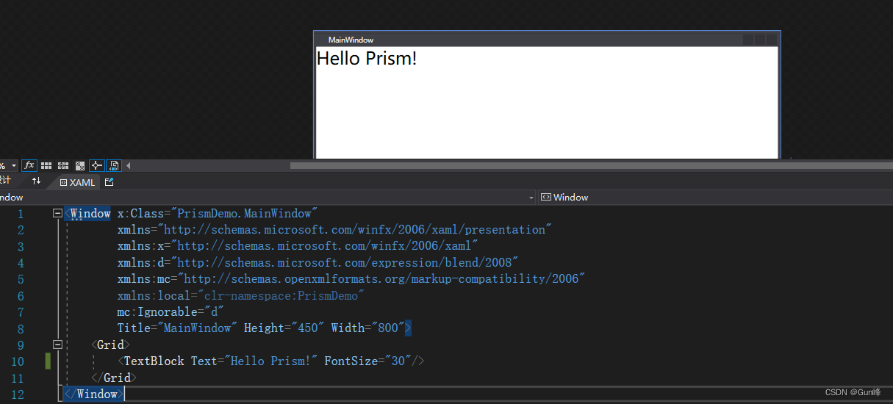The image size is (893, 404).
Task: Click the Height="450" attribute
Action: click(x=284, y=328)
